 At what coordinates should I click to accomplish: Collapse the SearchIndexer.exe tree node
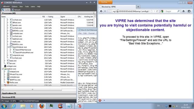point(9,47)
